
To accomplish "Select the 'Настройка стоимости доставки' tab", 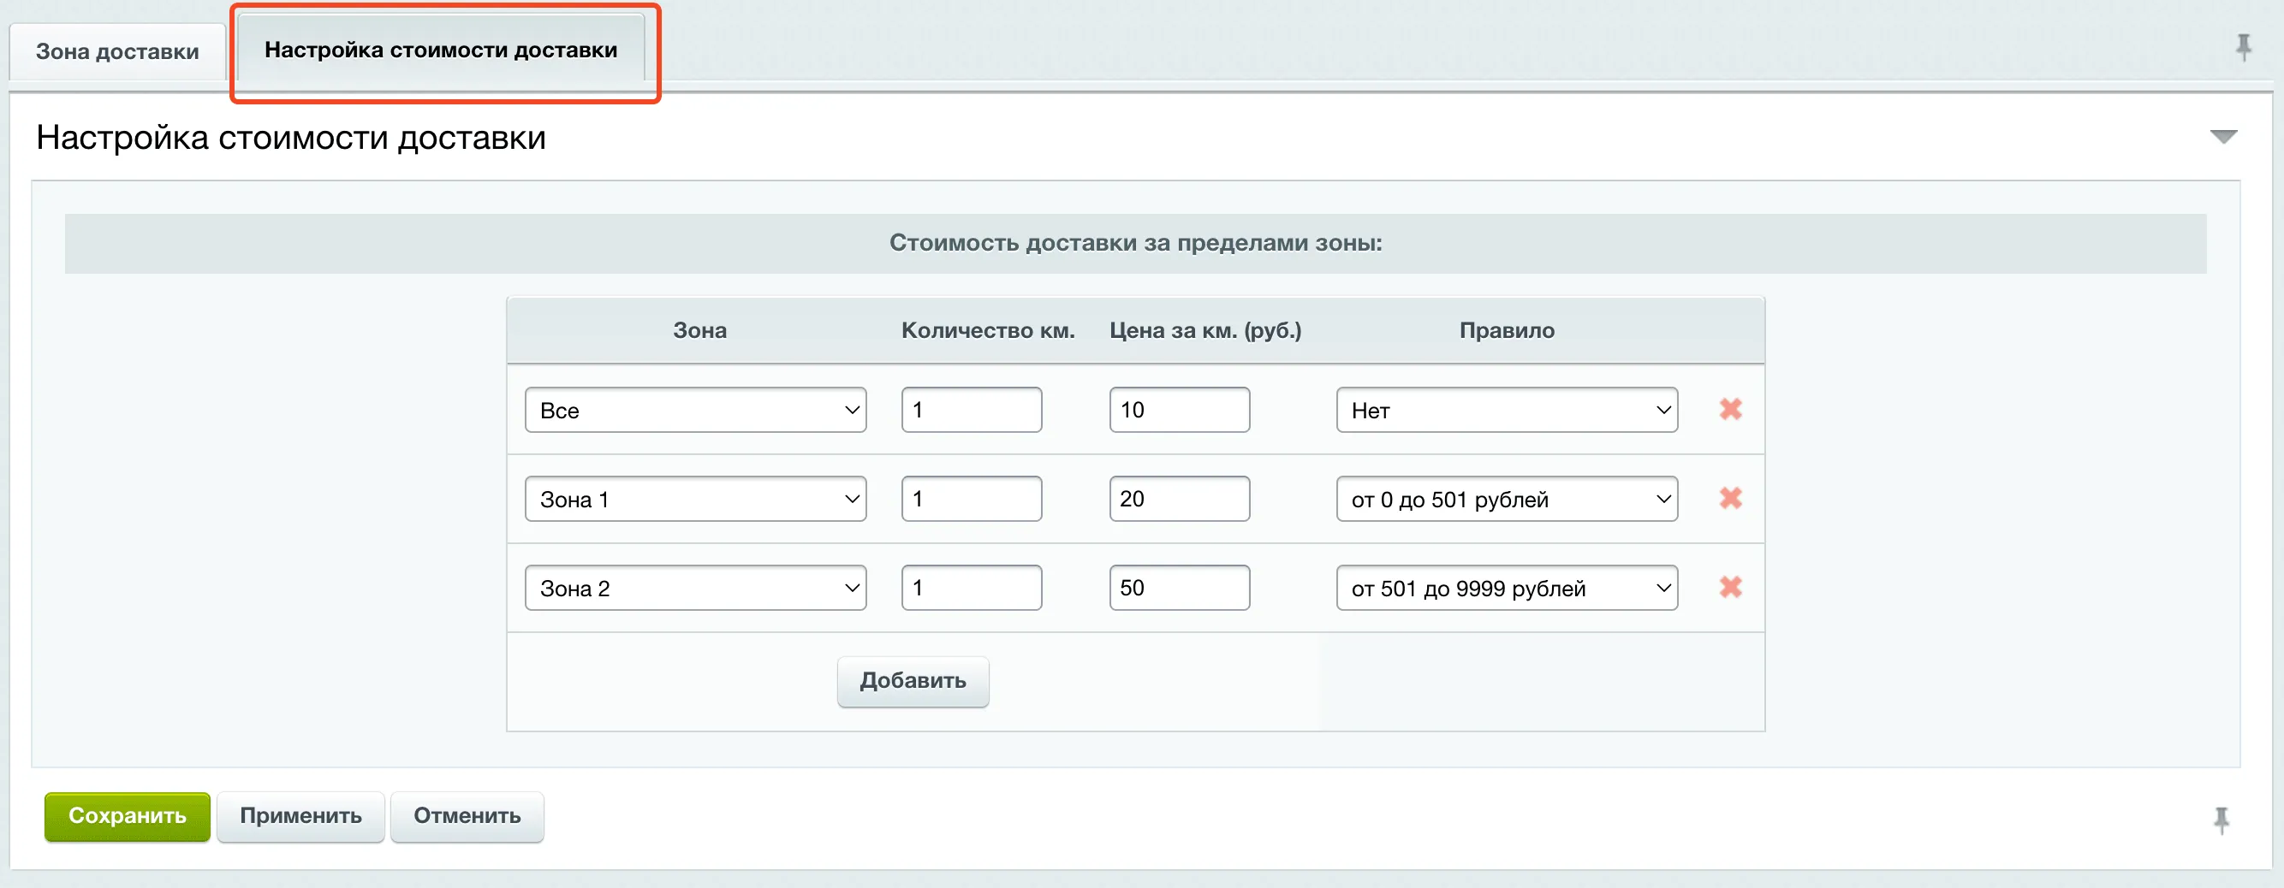I will click(x=441, y=50).
